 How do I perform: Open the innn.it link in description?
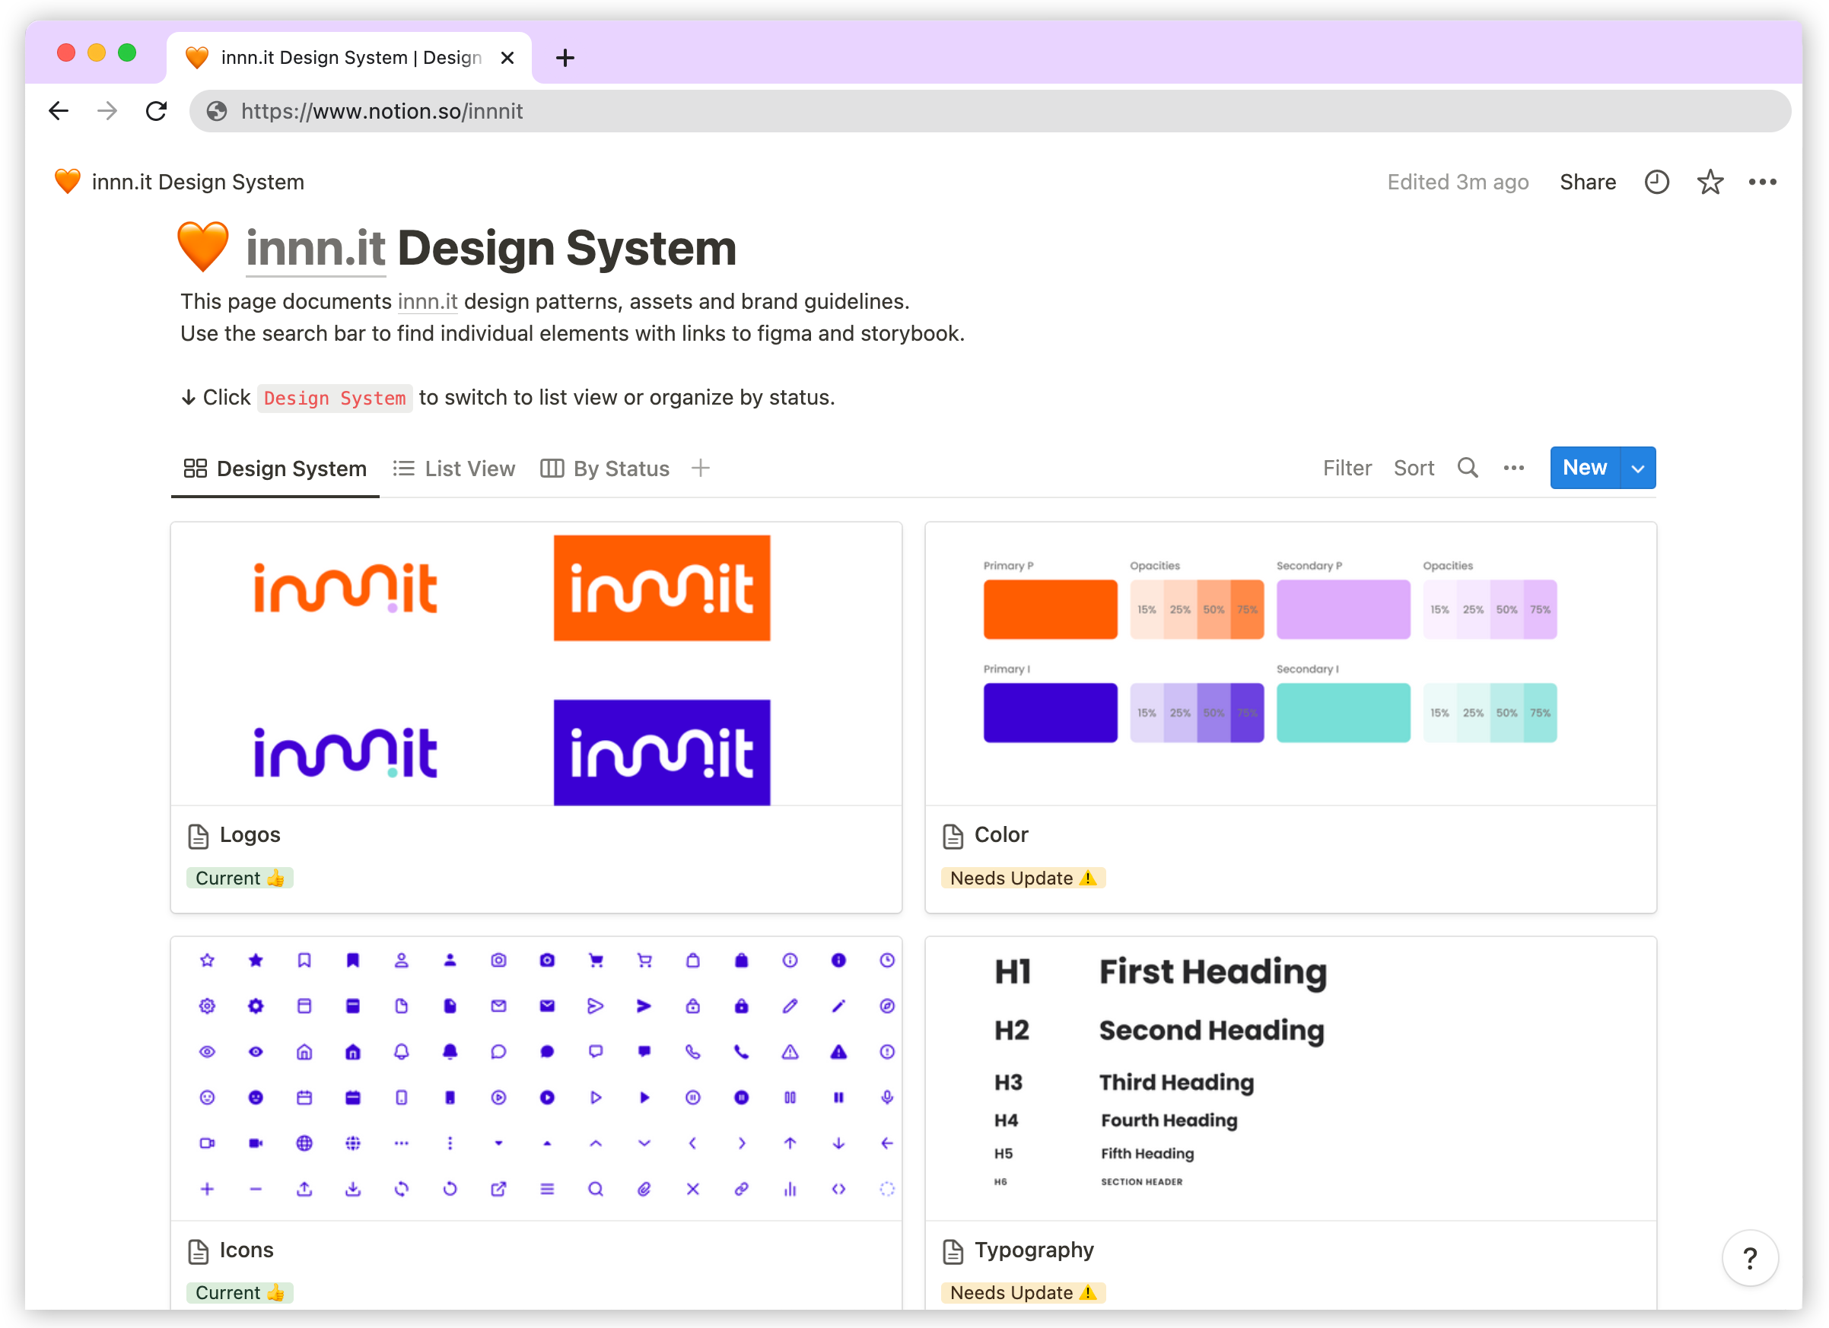point(427,301)
